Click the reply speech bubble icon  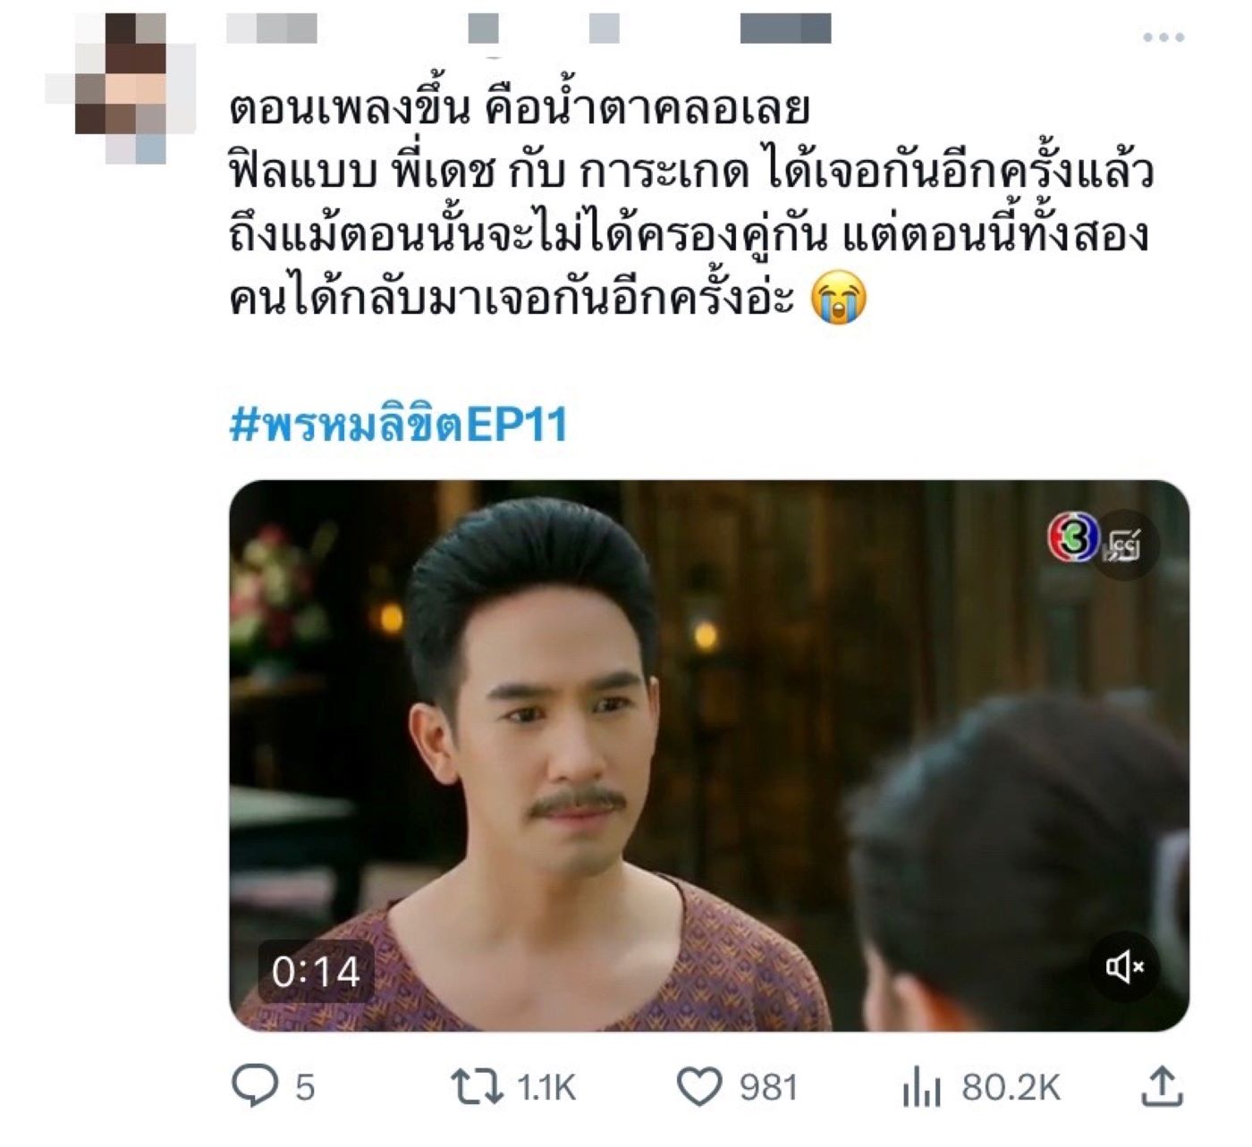(x=255, y=1086)
